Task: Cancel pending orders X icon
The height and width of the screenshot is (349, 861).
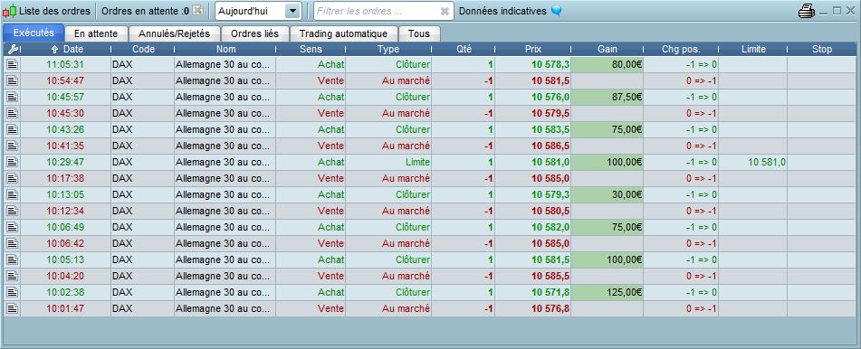Action: coord(198,11)
